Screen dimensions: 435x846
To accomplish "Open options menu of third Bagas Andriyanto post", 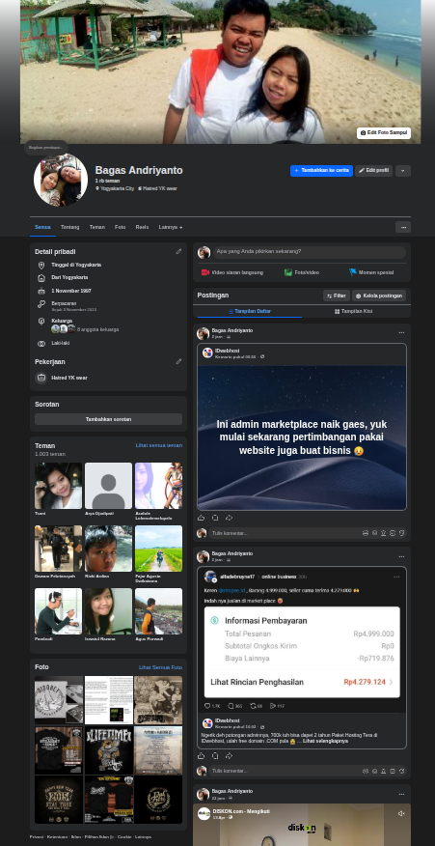I will point(401,794).
